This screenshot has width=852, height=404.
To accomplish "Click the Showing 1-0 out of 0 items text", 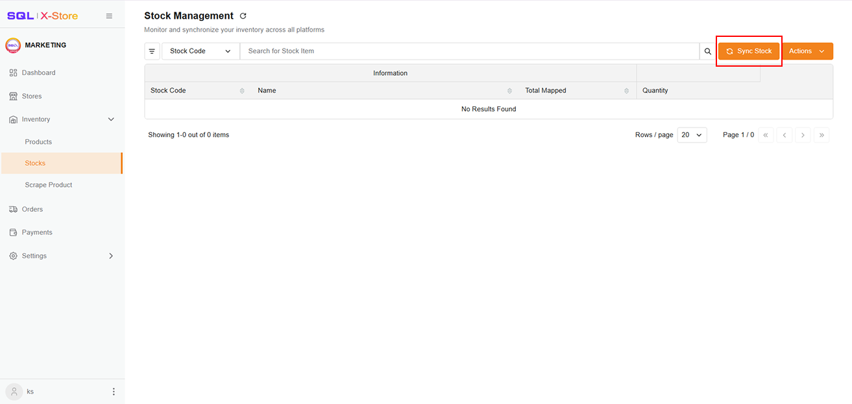I will coord(189,135).
